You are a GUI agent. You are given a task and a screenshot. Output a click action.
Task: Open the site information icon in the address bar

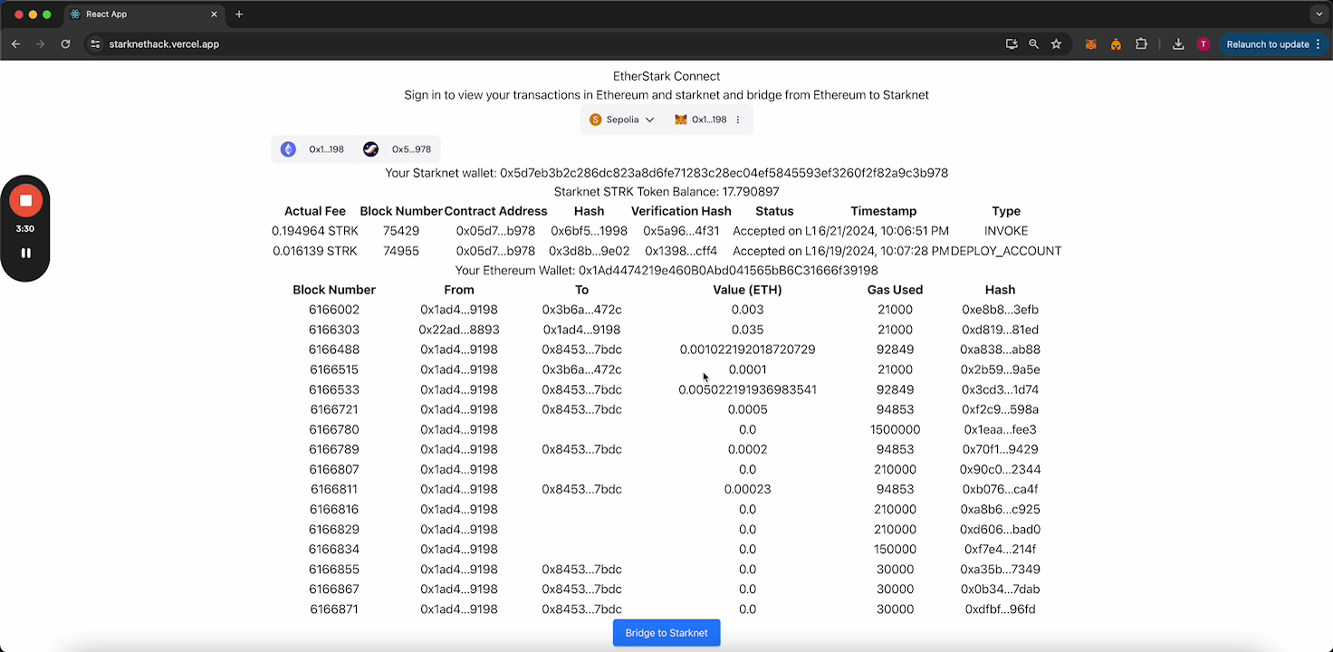[95, 43]
